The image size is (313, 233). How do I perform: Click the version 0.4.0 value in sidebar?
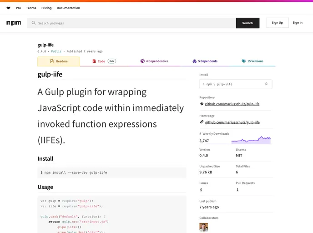coord(204,155)
